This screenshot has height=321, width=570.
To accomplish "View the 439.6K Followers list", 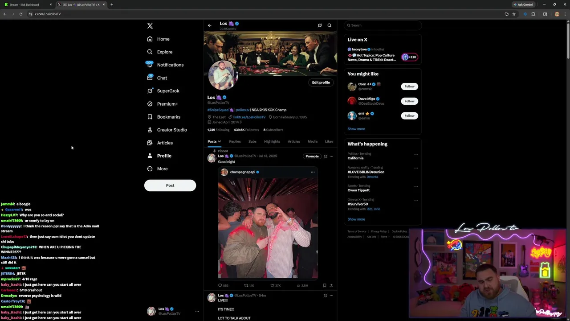I will pyautogui.click(x=246, y=130).
